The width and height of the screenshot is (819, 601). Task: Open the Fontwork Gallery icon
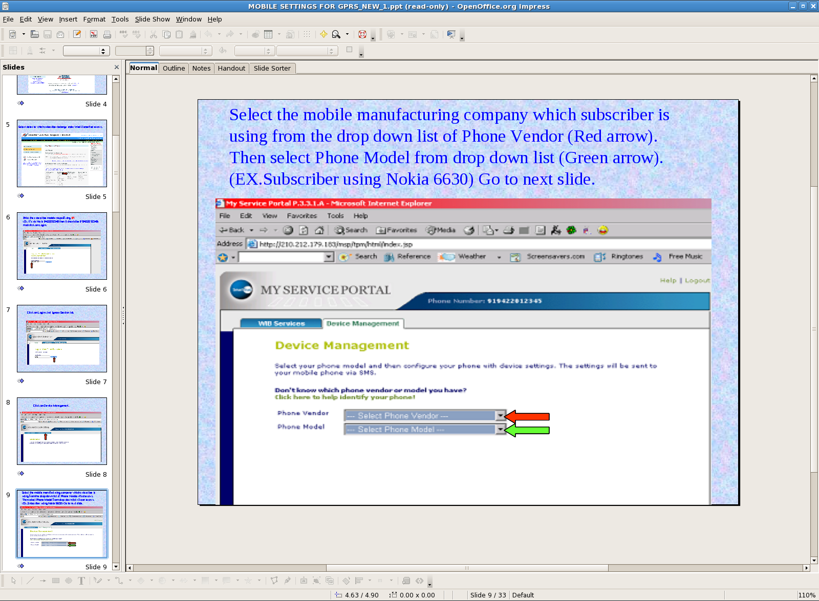(x=304, y=581)
